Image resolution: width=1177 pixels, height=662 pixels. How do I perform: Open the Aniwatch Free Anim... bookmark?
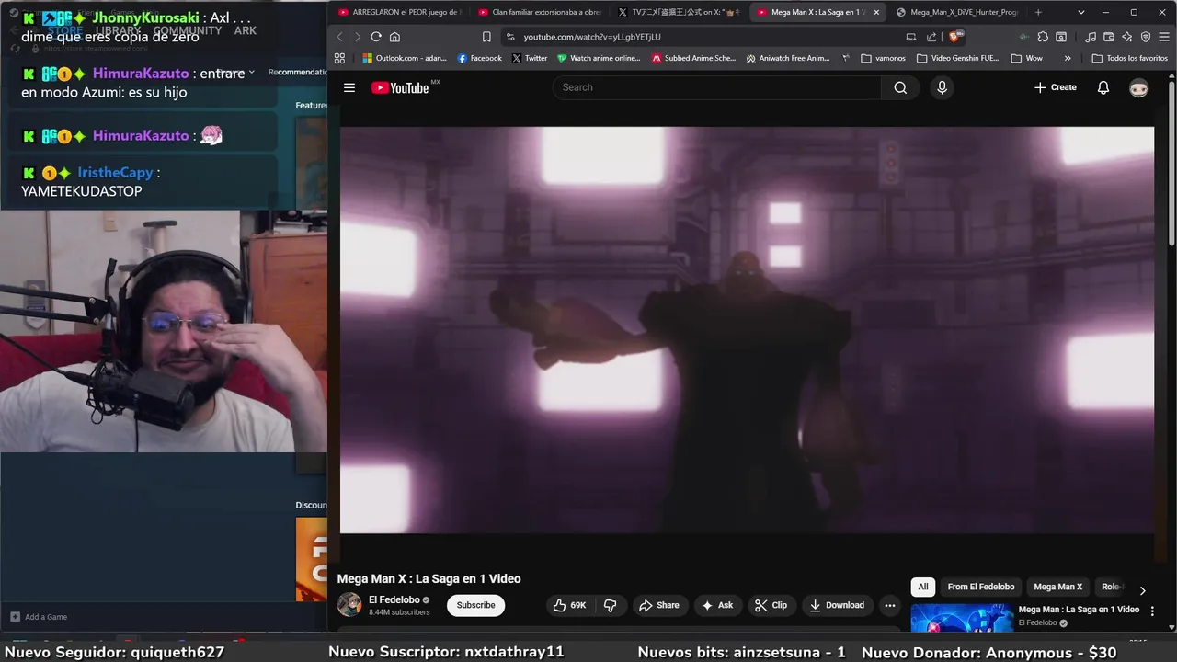point(788,58)
